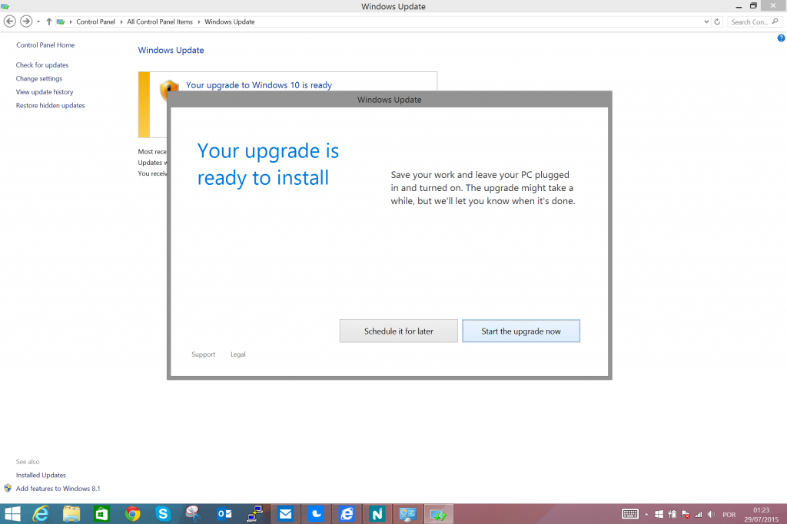Image resolution: width=787 pixels, height=524 pixels.
Task: Click the up one level arrow
Action: pos(48,21)
